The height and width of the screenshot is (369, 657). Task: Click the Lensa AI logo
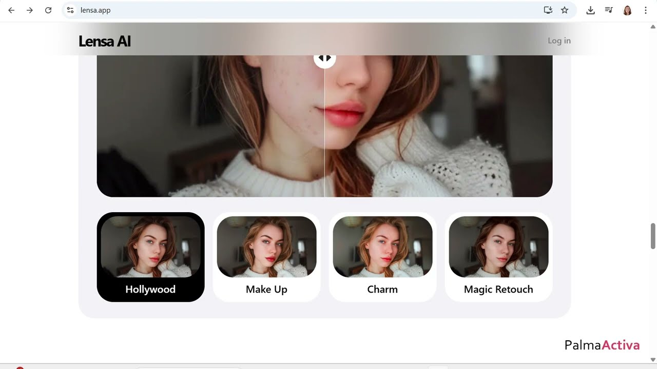[x=105, y=41]
